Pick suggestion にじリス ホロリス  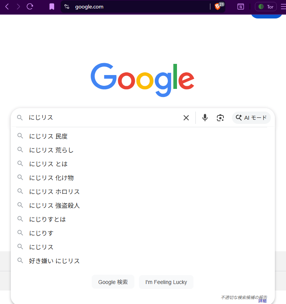coord(55,192)
